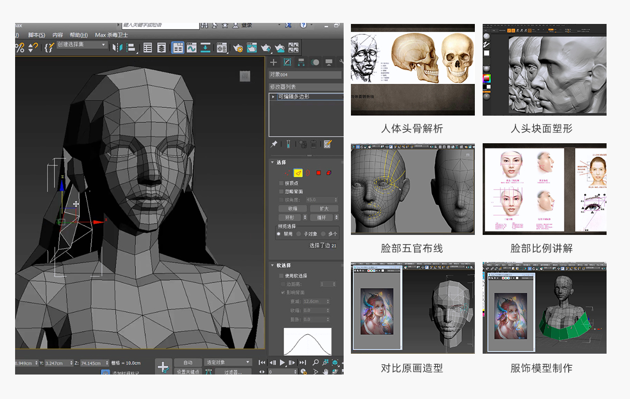Enable the 按顶点 checkbox
630x399 pixels.
point(281,183)
